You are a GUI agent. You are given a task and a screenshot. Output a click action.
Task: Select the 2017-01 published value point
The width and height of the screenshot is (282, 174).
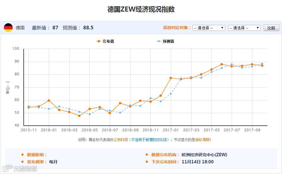[171, 78]
